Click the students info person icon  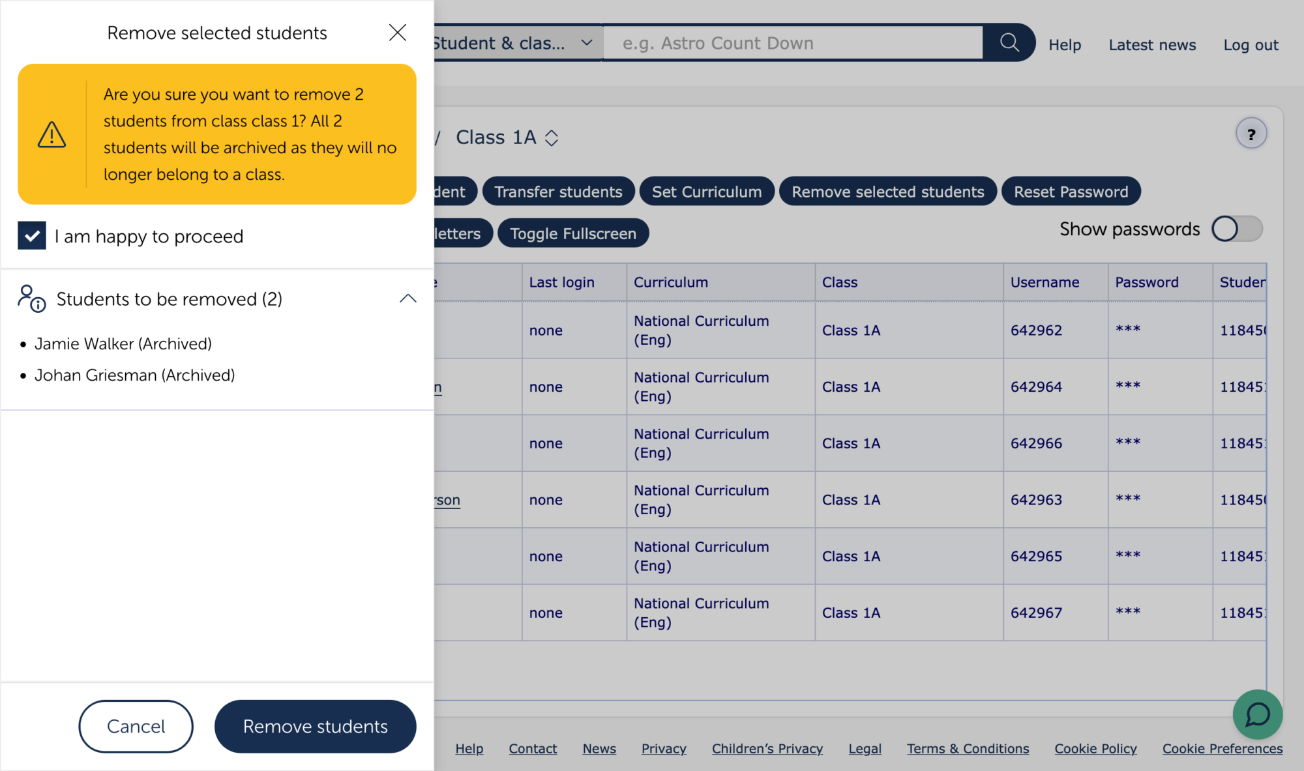click(31, 298)
